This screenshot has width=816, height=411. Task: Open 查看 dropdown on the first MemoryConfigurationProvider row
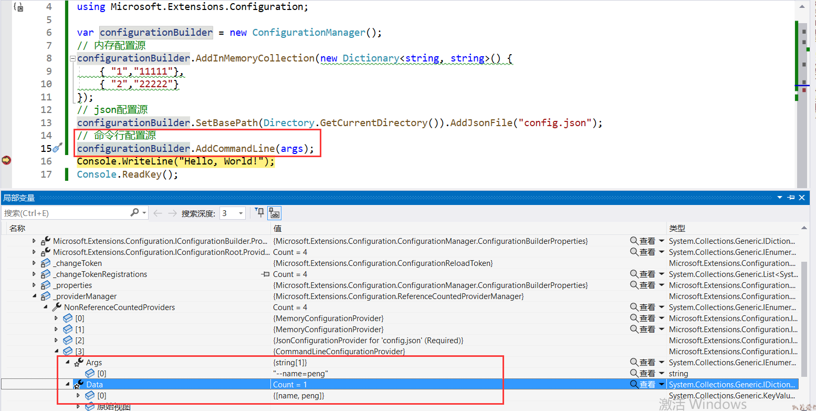[662, 318]
